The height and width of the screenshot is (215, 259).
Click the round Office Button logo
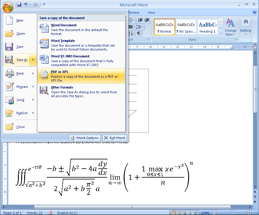7,7
